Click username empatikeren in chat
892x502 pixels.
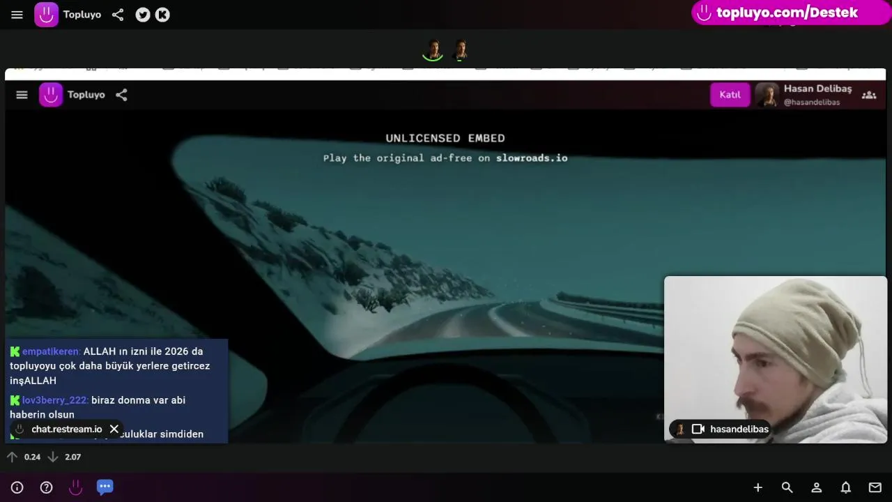tap(51, 351)
